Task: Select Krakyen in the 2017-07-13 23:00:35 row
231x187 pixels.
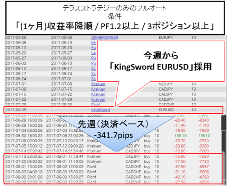Action: pos(94,156)
